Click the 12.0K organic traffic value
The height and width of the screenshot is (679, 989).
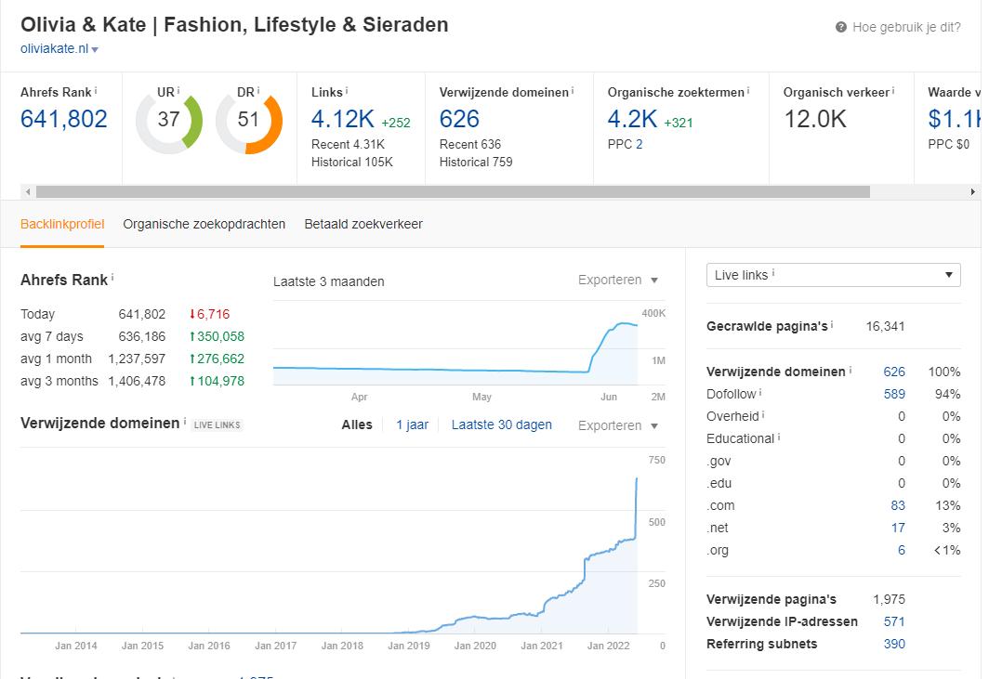point(815,119)
